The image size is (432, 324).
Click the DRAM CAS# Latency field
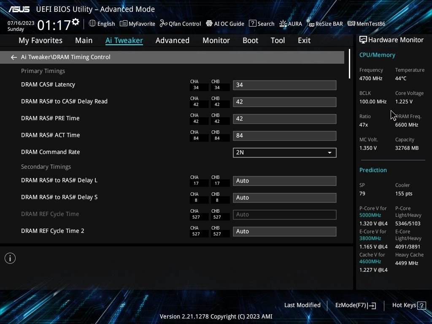[285, 85]
